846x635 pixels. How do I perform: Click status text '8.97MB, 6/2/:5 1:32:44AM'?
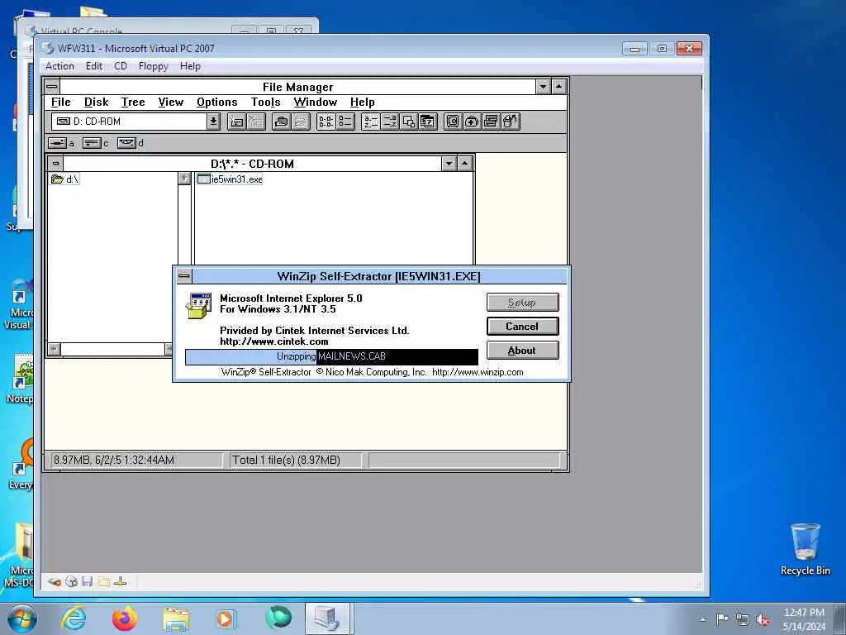[114, 460]
